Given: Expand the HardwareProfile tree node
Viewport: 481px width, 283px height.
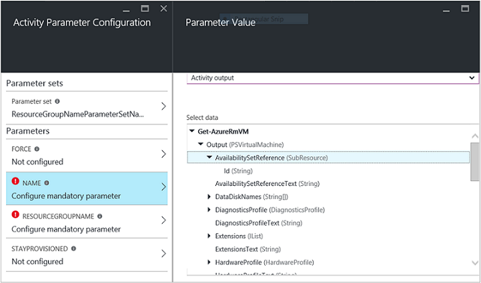Looking at the screenshot, I should pos(209,262).
